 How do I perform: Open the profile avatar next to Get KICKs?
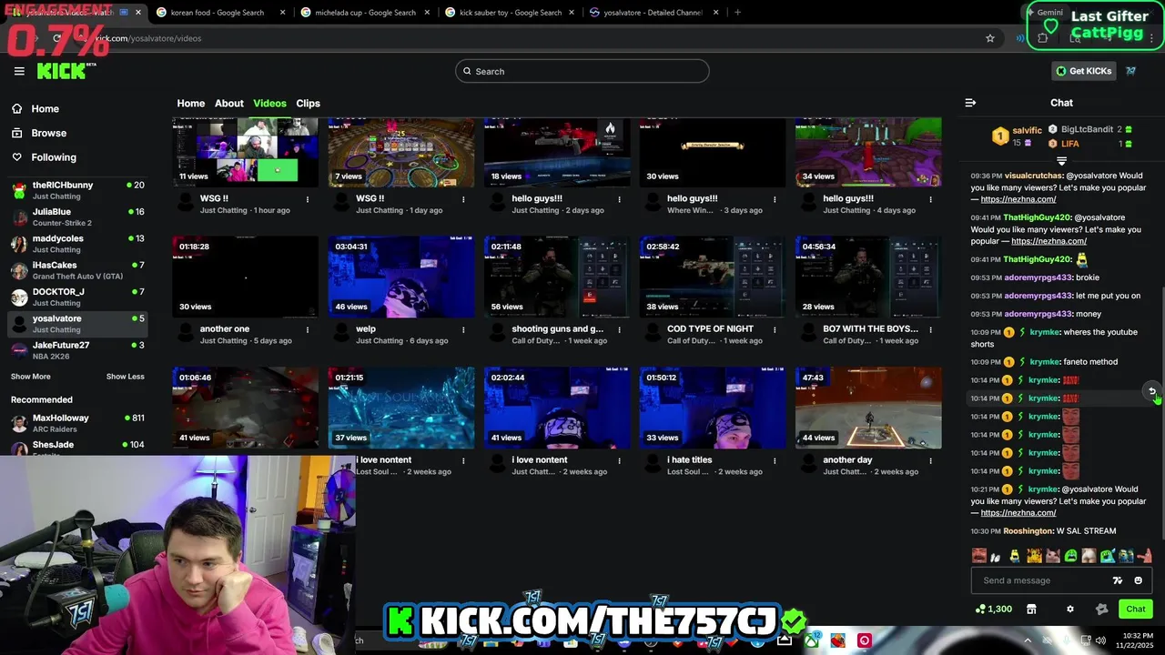[x=1131, y=71]
